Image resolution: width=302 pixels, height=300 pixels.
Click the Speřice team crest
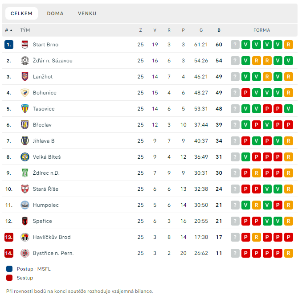click(25, 221)
